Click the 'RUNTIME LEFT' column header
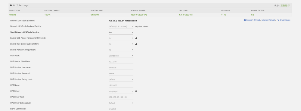This screenshot has width=301, height=111. [x=97, y=10]
